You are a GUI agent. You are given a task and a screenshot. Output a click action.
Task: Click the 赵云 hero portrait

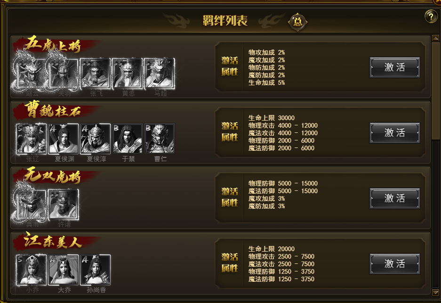31,74
